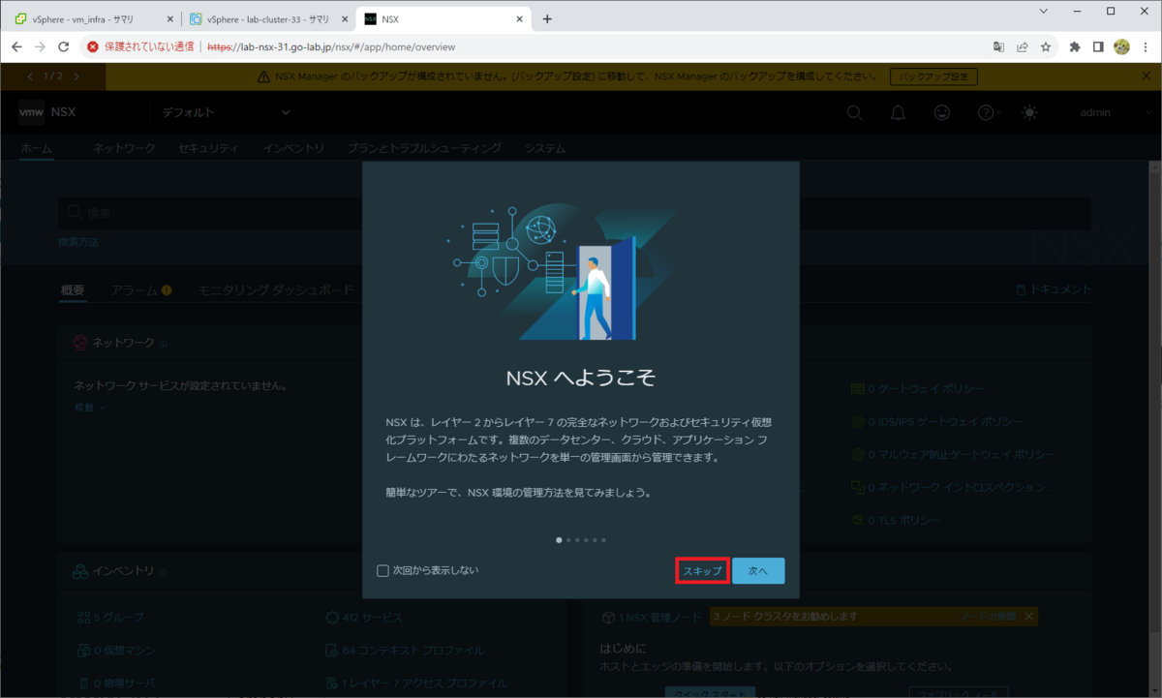
Task: Open the 検索方法 link
Action: (78, 242)
